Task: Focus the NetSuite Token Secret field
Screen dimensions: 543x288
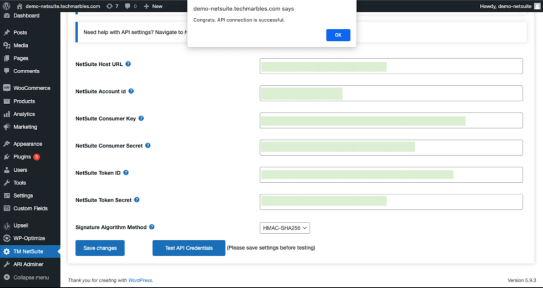Action: point(392,202)
